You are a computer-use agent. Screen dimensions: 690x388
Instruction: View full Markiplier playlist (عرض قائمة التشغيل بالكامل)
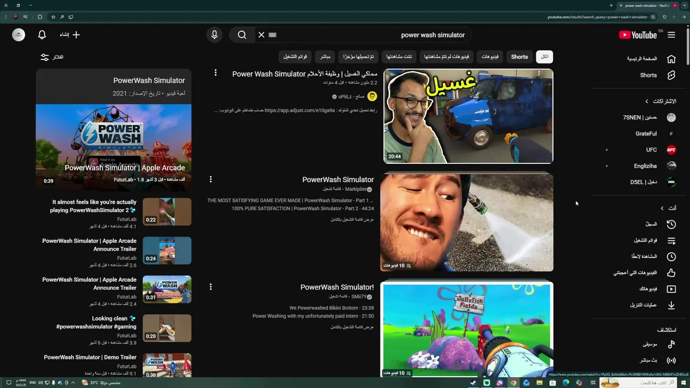click(x=352, y=219)
